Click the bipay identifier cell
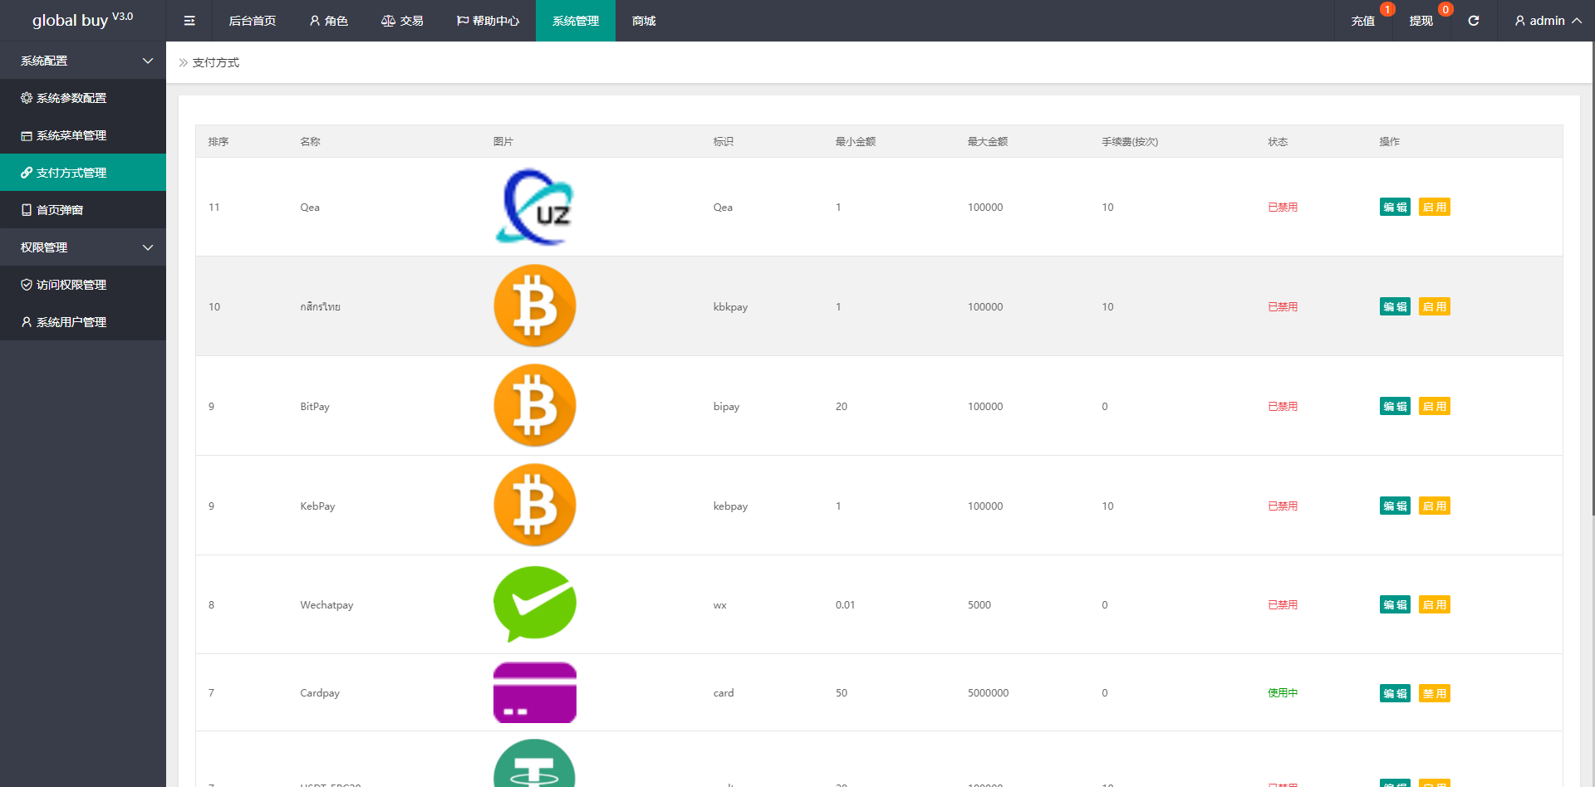Screen dimensions: 1595x787 (726, 407)
